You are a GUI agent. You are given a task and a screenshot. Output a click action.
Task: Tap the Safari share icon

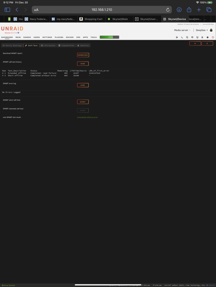point(189,10)
